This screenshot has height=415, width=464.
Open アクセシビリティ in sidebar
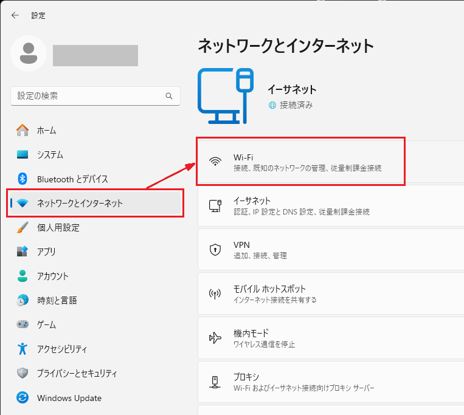pyautogui.click(x=95, y=349)
